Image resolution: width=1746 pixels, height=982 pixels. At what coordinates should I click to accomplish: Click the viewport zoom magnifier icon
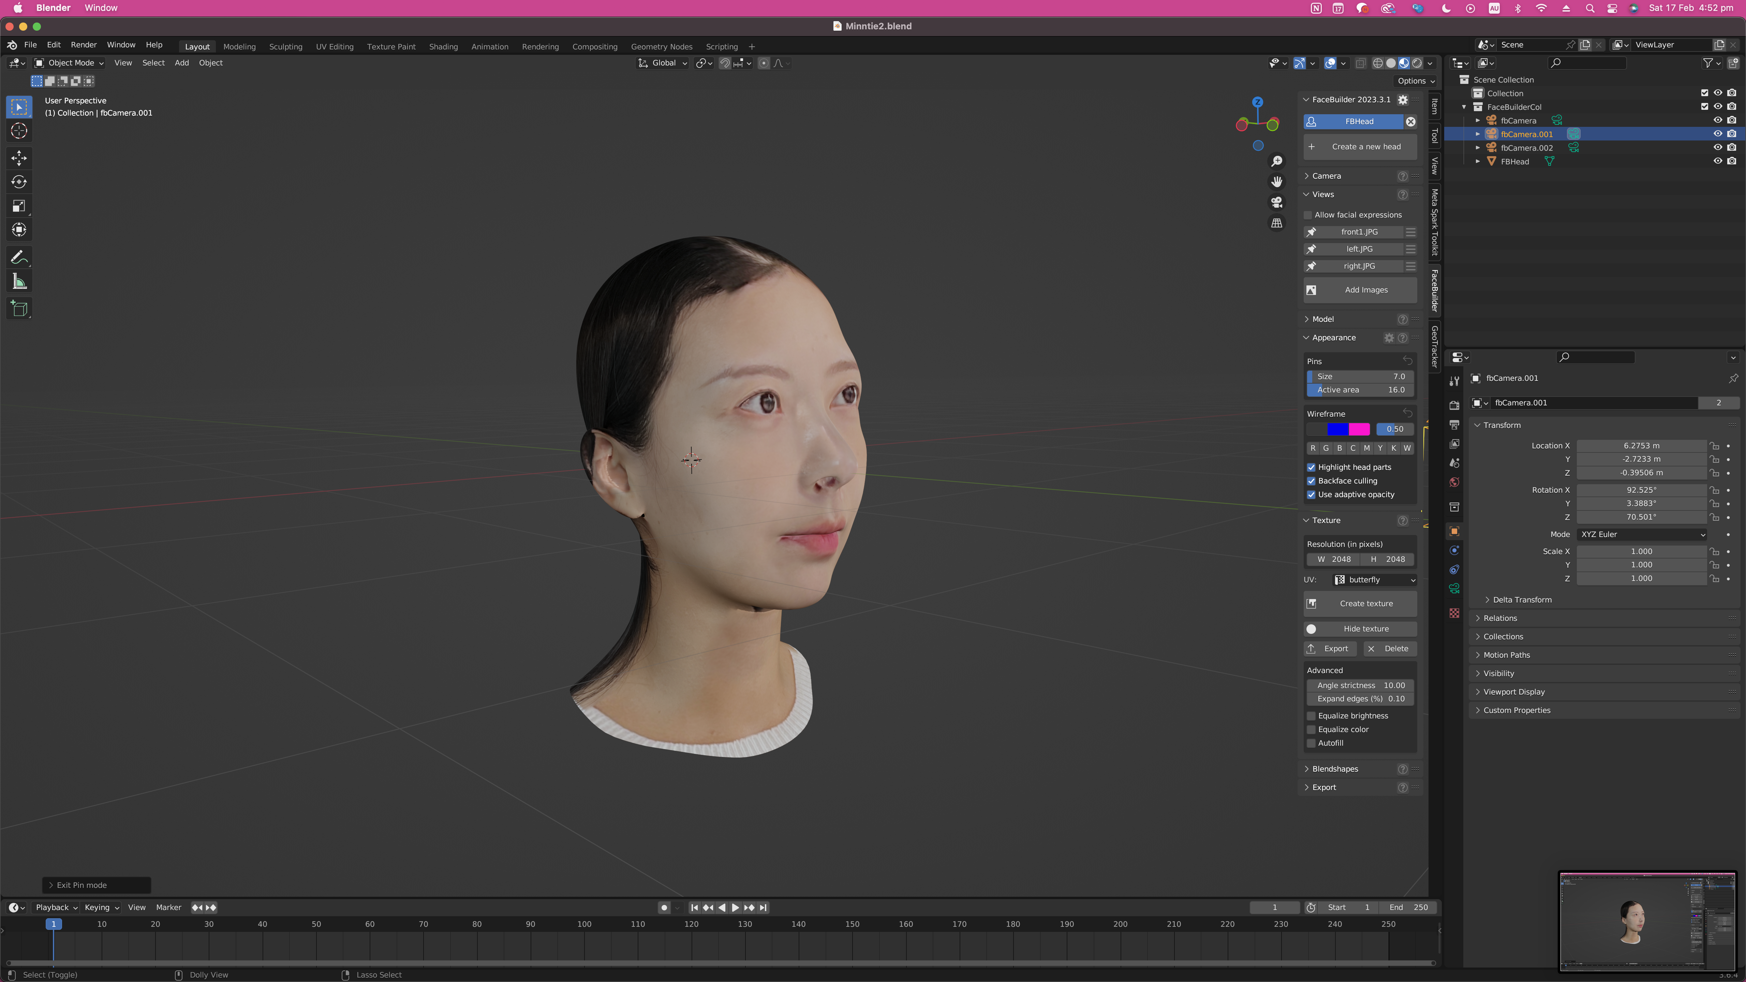(1277, 161)
